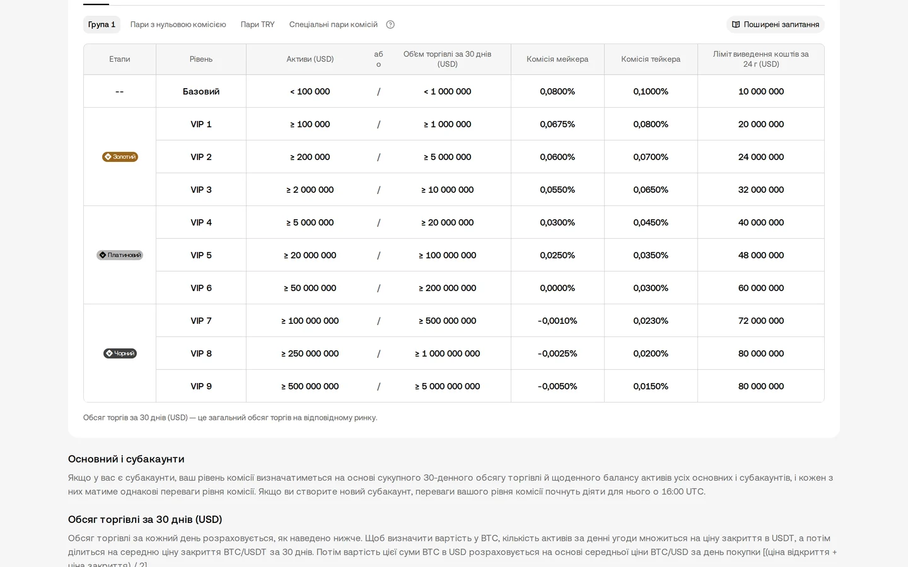
Task: Click the Ліміт виведення коштів column header
Action: pyautogui.click(x=761, y=59)
